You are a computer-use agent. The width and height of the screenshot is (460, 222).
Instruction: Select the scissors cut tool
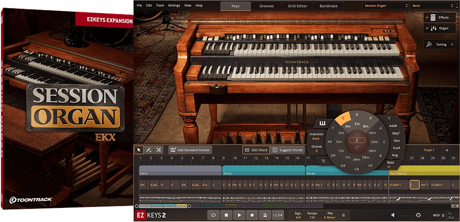tap(158, 150)
